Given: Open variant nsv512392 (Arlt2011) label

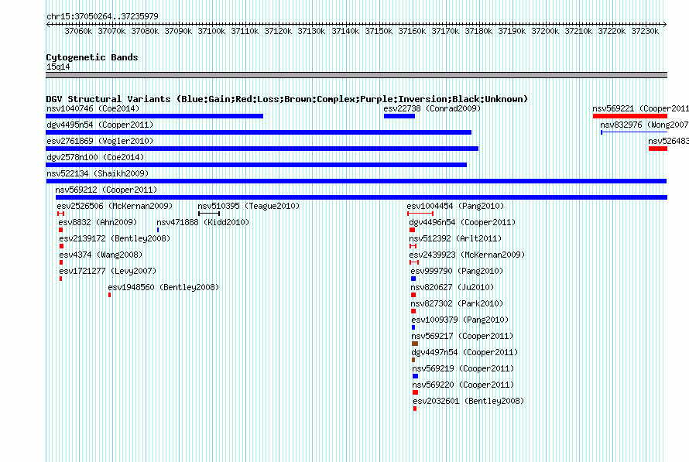Looking at the screenshot, I should tap(455, 238).
